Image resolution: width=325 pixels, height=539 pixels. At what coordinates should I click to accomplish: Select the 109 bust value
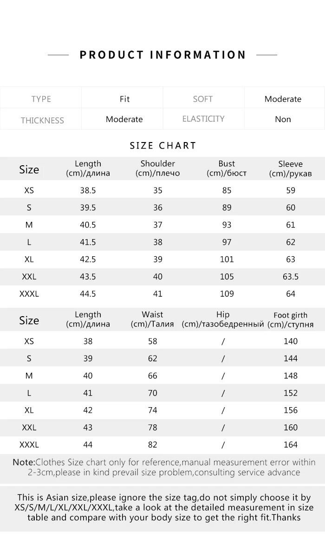227,294
